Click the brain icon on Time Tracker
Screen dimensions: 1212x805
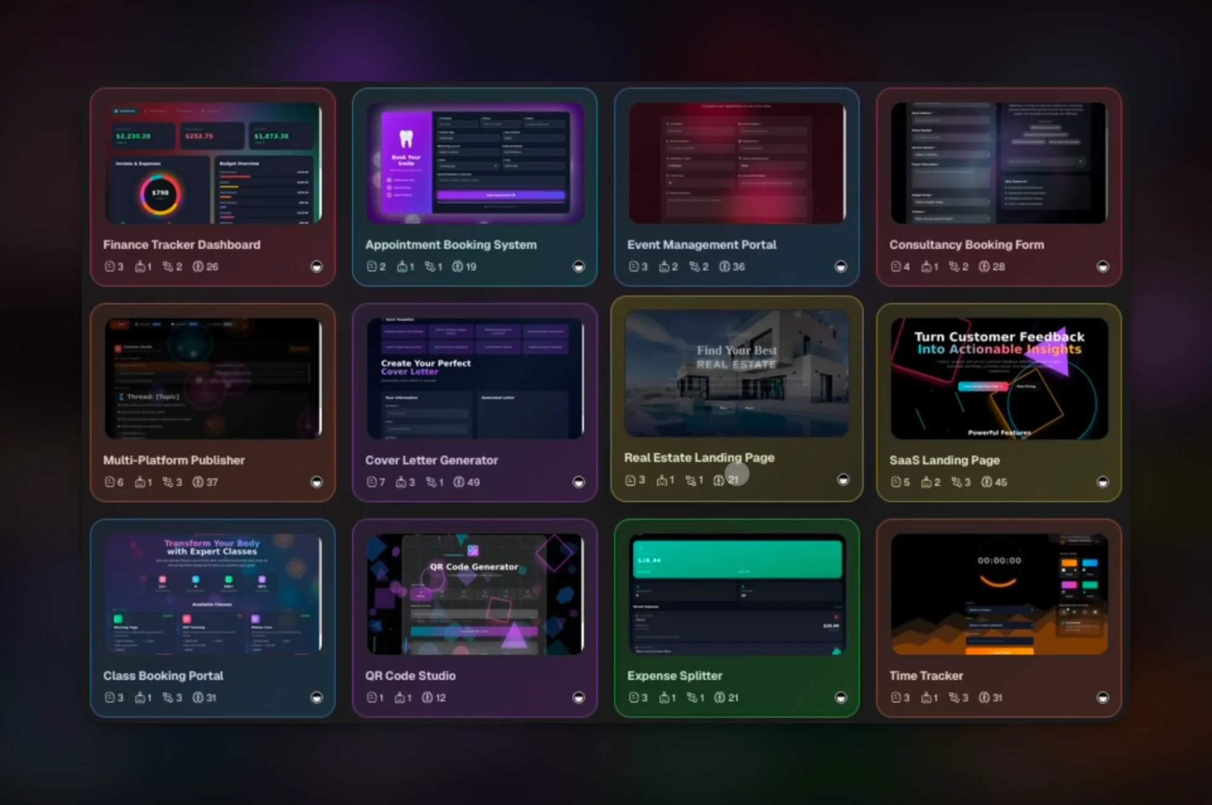coord(984,698)
